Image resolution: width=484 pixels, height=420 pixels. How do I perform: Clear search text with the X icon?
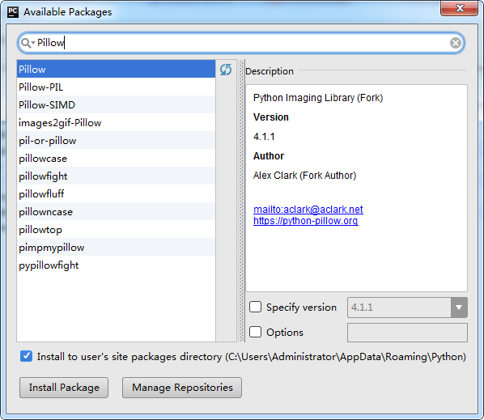click(x=456, y=43)
